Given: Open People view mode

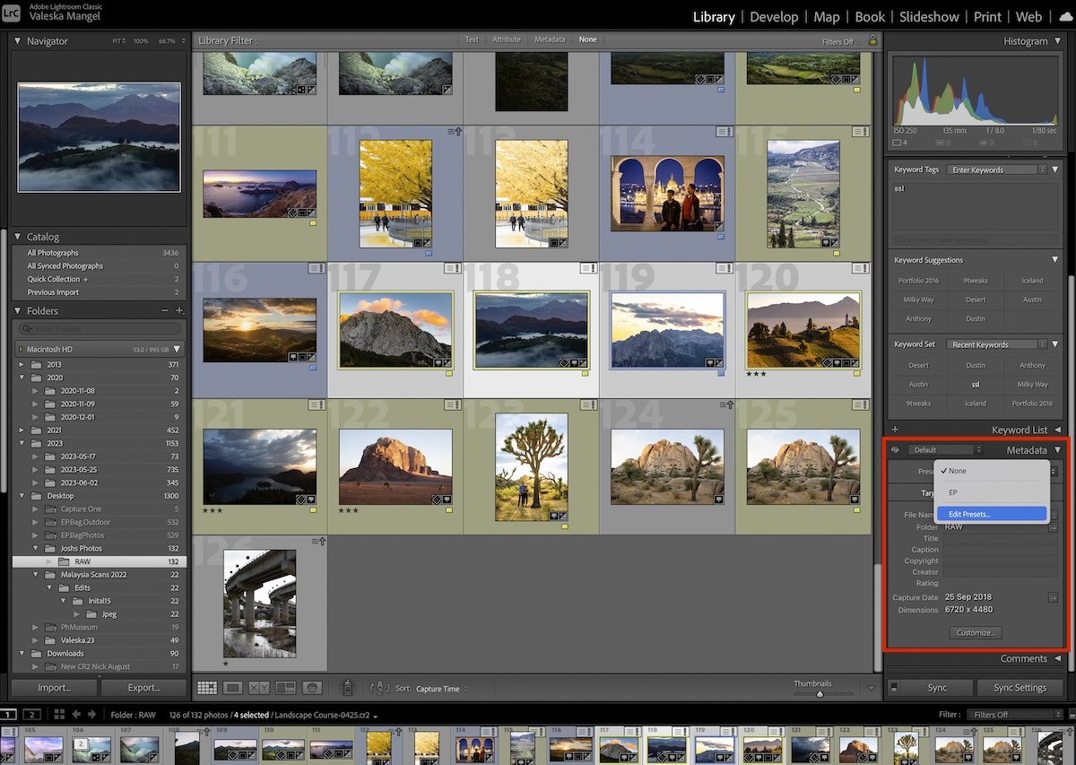Looking at the screenshot, I should (311, 688).
